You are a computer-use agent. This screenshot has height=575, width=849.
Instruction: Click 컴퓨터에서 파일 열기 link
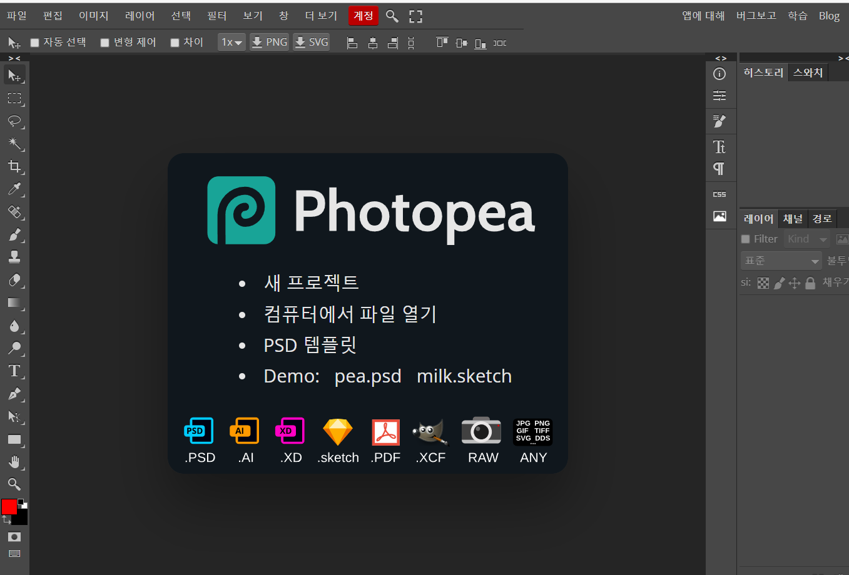tap(350, 314)
